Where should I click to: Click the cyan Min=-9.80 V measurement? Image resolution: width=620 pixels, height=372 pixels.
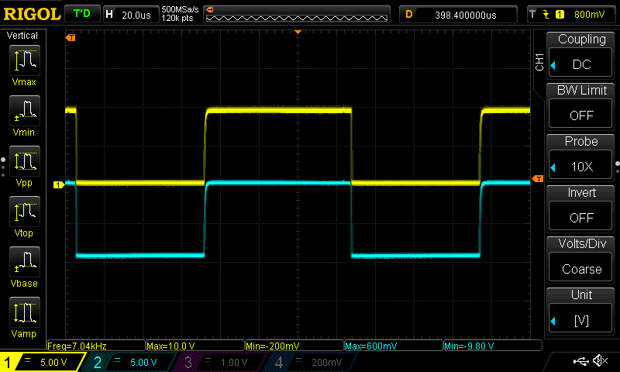(x=493, y=346)
